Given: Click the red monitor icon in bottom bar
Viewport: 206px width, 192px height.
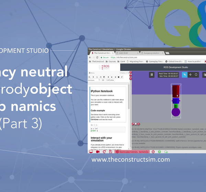Looking at the screenshot, I should (x=91, y=152).
